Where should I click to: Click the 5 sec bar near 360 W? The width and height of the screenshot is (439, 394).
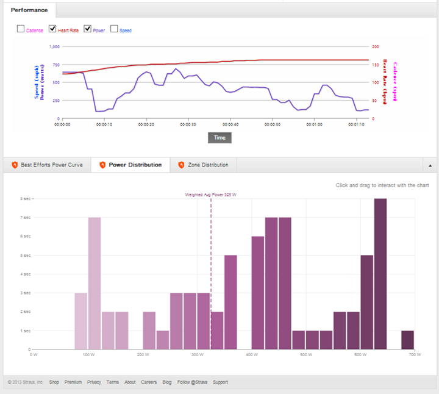[230, 302]
